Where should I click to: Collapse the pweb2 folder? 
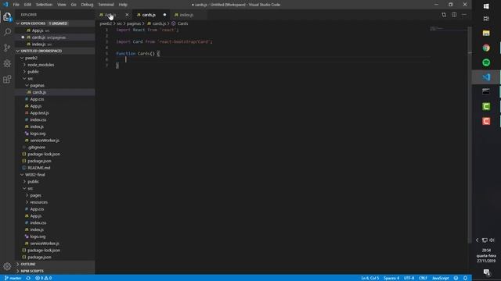22,58
